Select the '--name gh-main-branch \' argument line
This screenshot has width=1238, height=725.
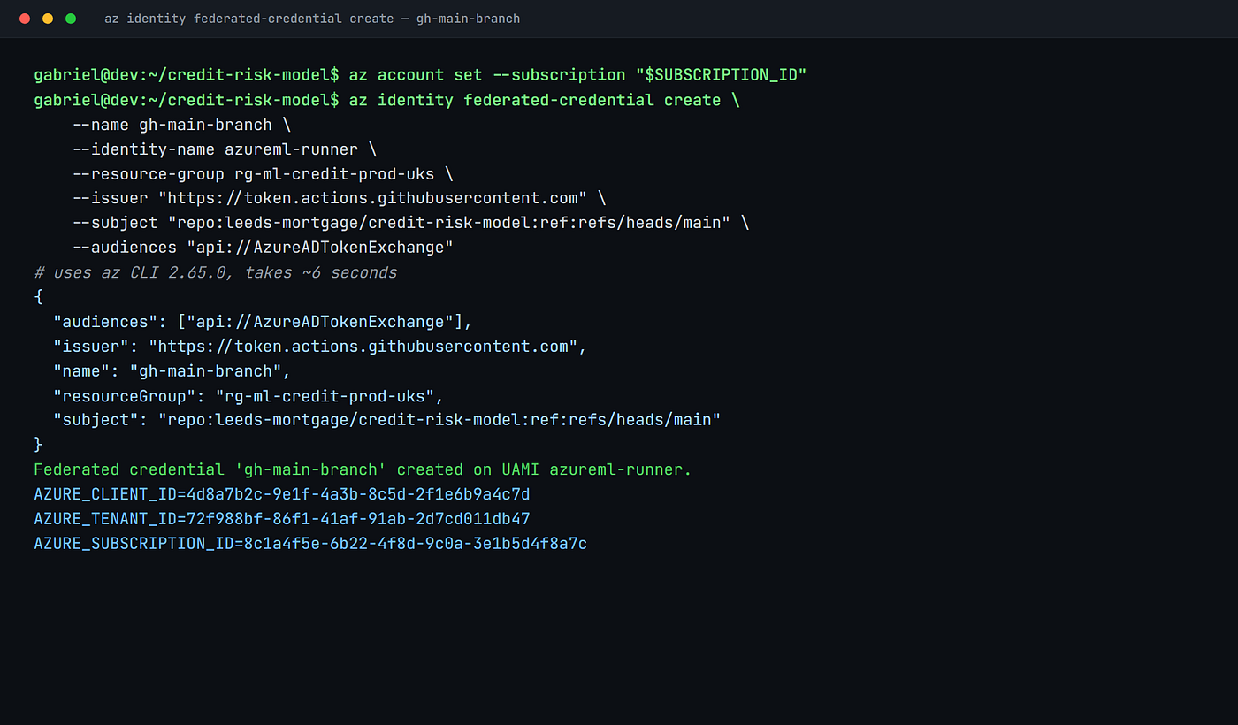(x=182, y=125)
